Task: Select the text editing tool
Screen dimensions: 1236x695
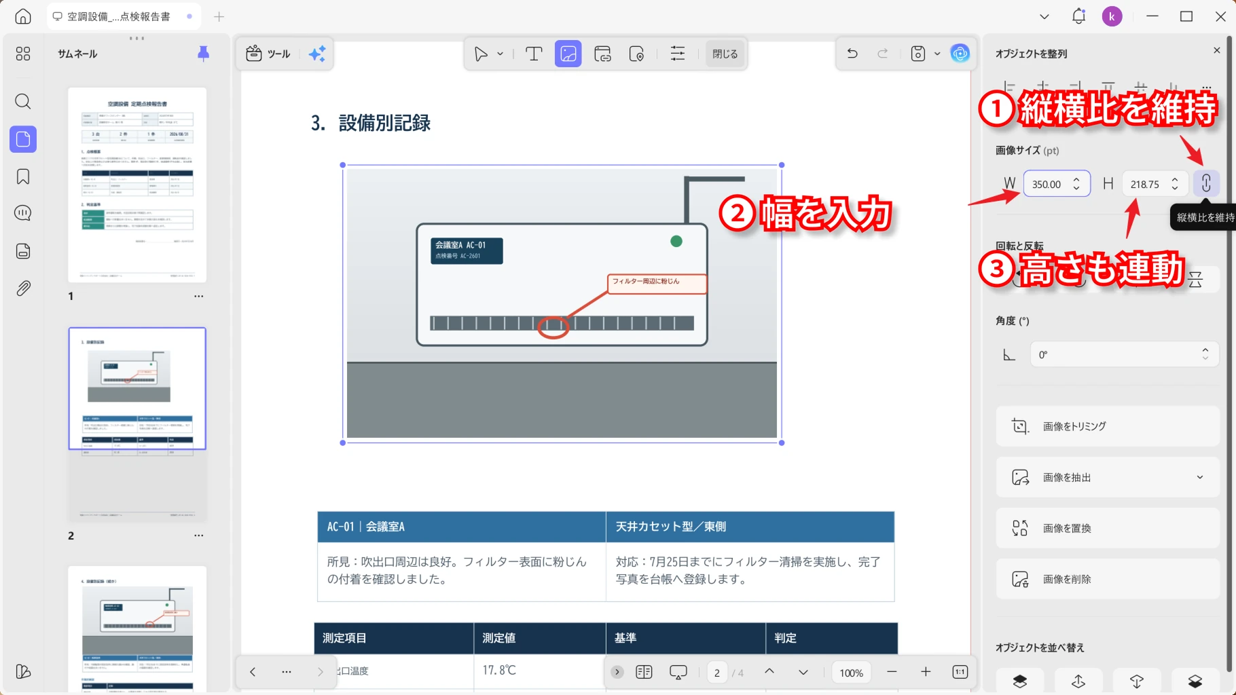Action: tap(534, 54)
